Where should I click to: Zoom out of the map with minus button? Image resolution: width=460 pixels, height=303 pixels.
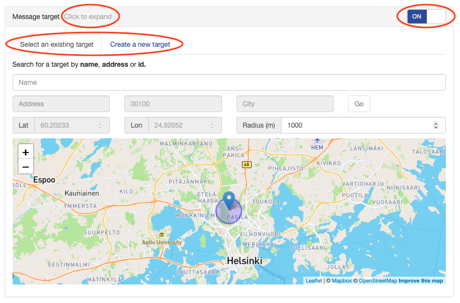[x=26, y=167]
